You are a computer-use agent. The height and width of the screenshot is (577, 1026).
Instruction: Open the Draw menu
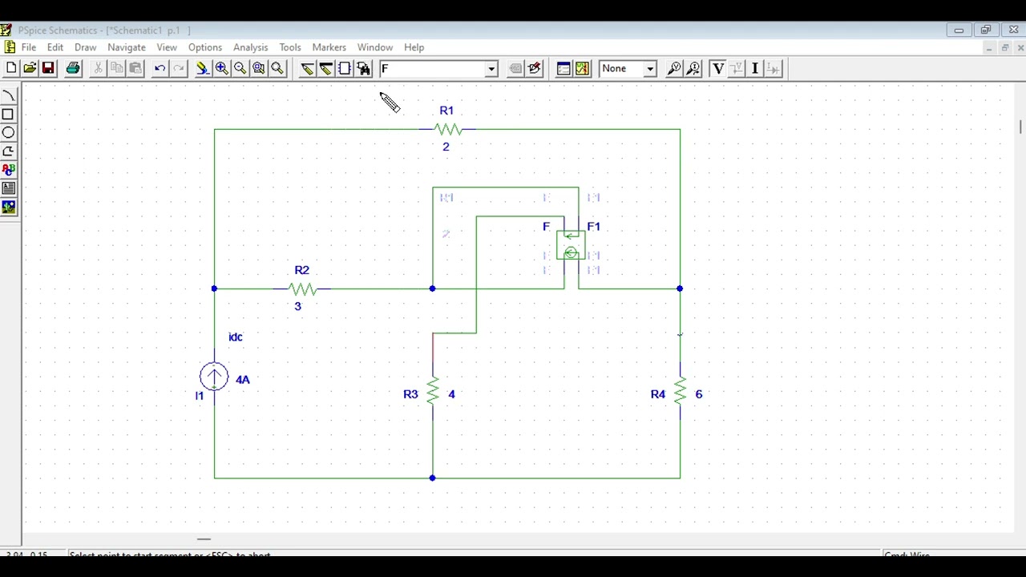pyautogui.click(x=85, y=47)
